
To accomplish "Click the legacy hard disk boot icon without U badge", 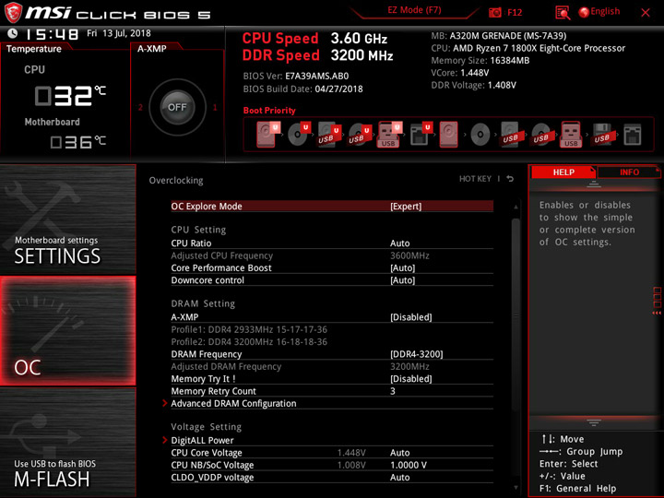I will (x=449, y=135).
